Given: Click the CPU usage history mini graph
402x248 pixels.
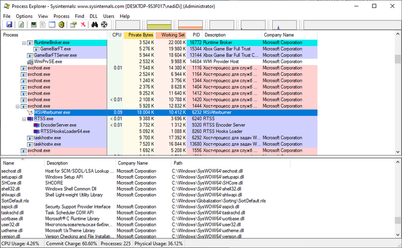Looking at the screenshot, I should click(127, 25).
